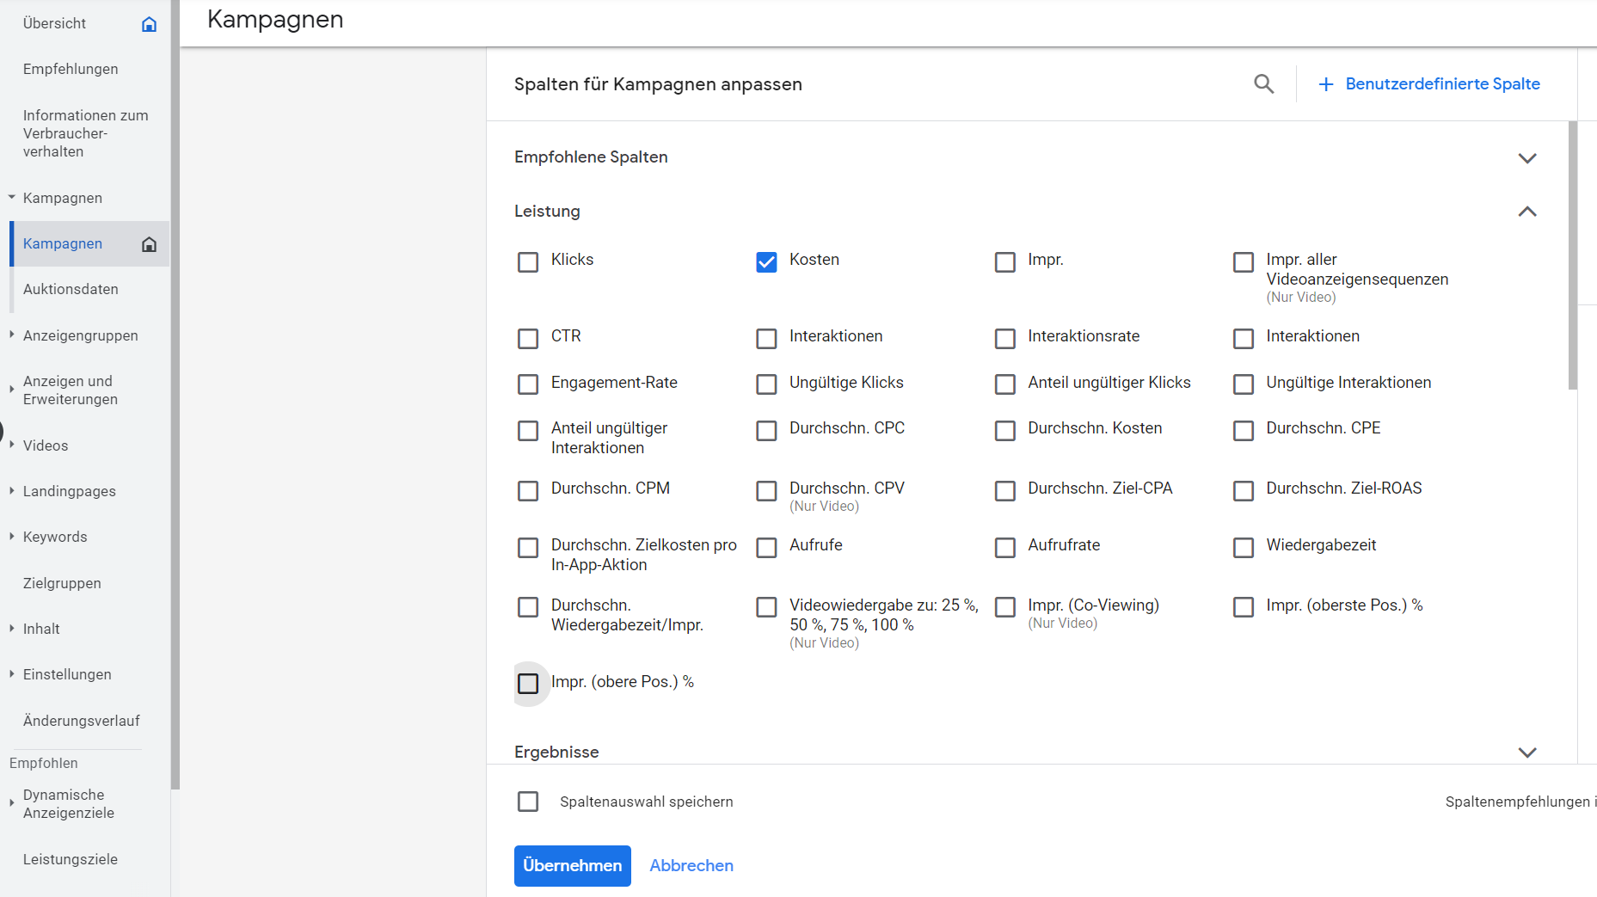Tick the Aufrufe column checkbox

[766, 548]
